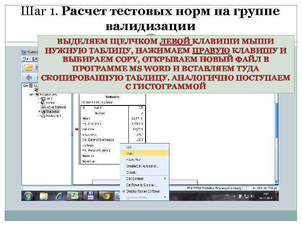Viewport: 302px width, 226px height.
Task: Click the N Valid row label
Action: (98, 108)
